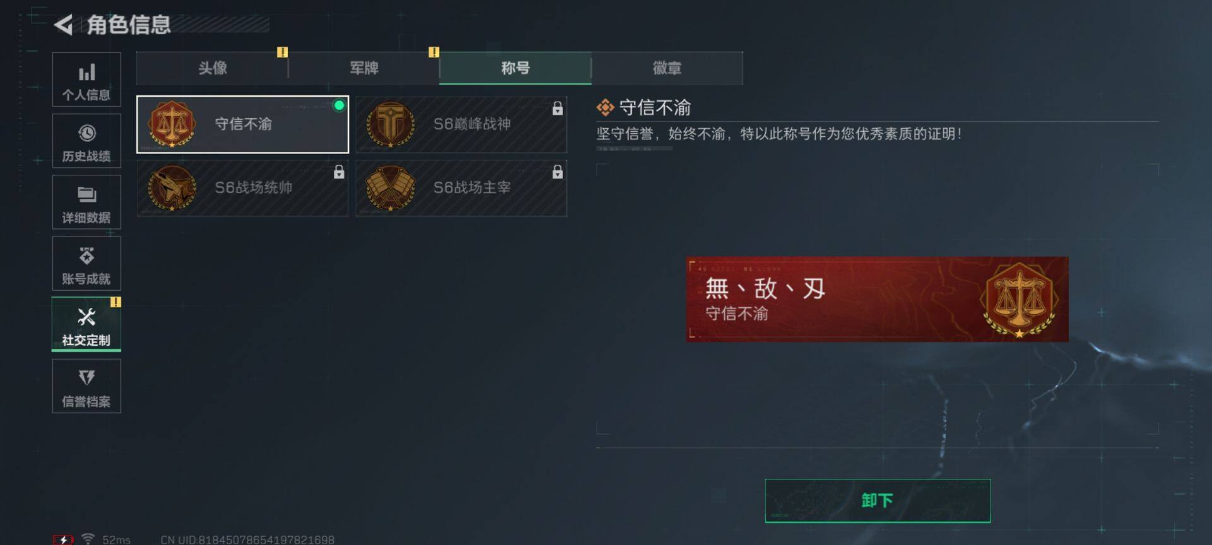1212x545 pixels.
Task: Switch to the 头像 tab
Action: point(212,68)
